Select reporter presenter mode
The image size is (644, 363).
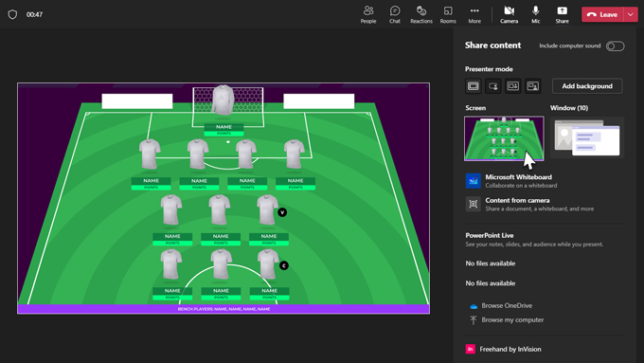point(532,86)
